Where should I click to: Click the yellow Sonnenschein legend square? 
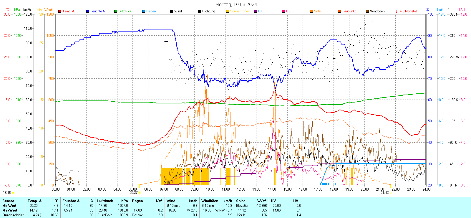(228, 11)
